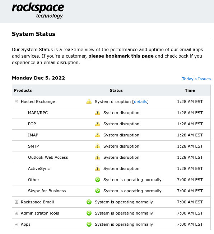
Task: Click the SMTP warning triangle icon
Action: coord(97,146)
